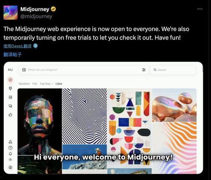Viewport: 211px width, 180px height.
Task: Select the Random tab
Action: coord(24,84)
